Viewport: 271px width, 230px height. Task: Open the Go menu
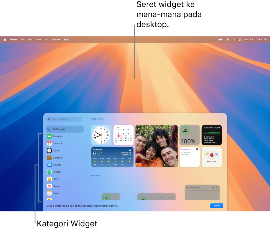coord(47,40)
